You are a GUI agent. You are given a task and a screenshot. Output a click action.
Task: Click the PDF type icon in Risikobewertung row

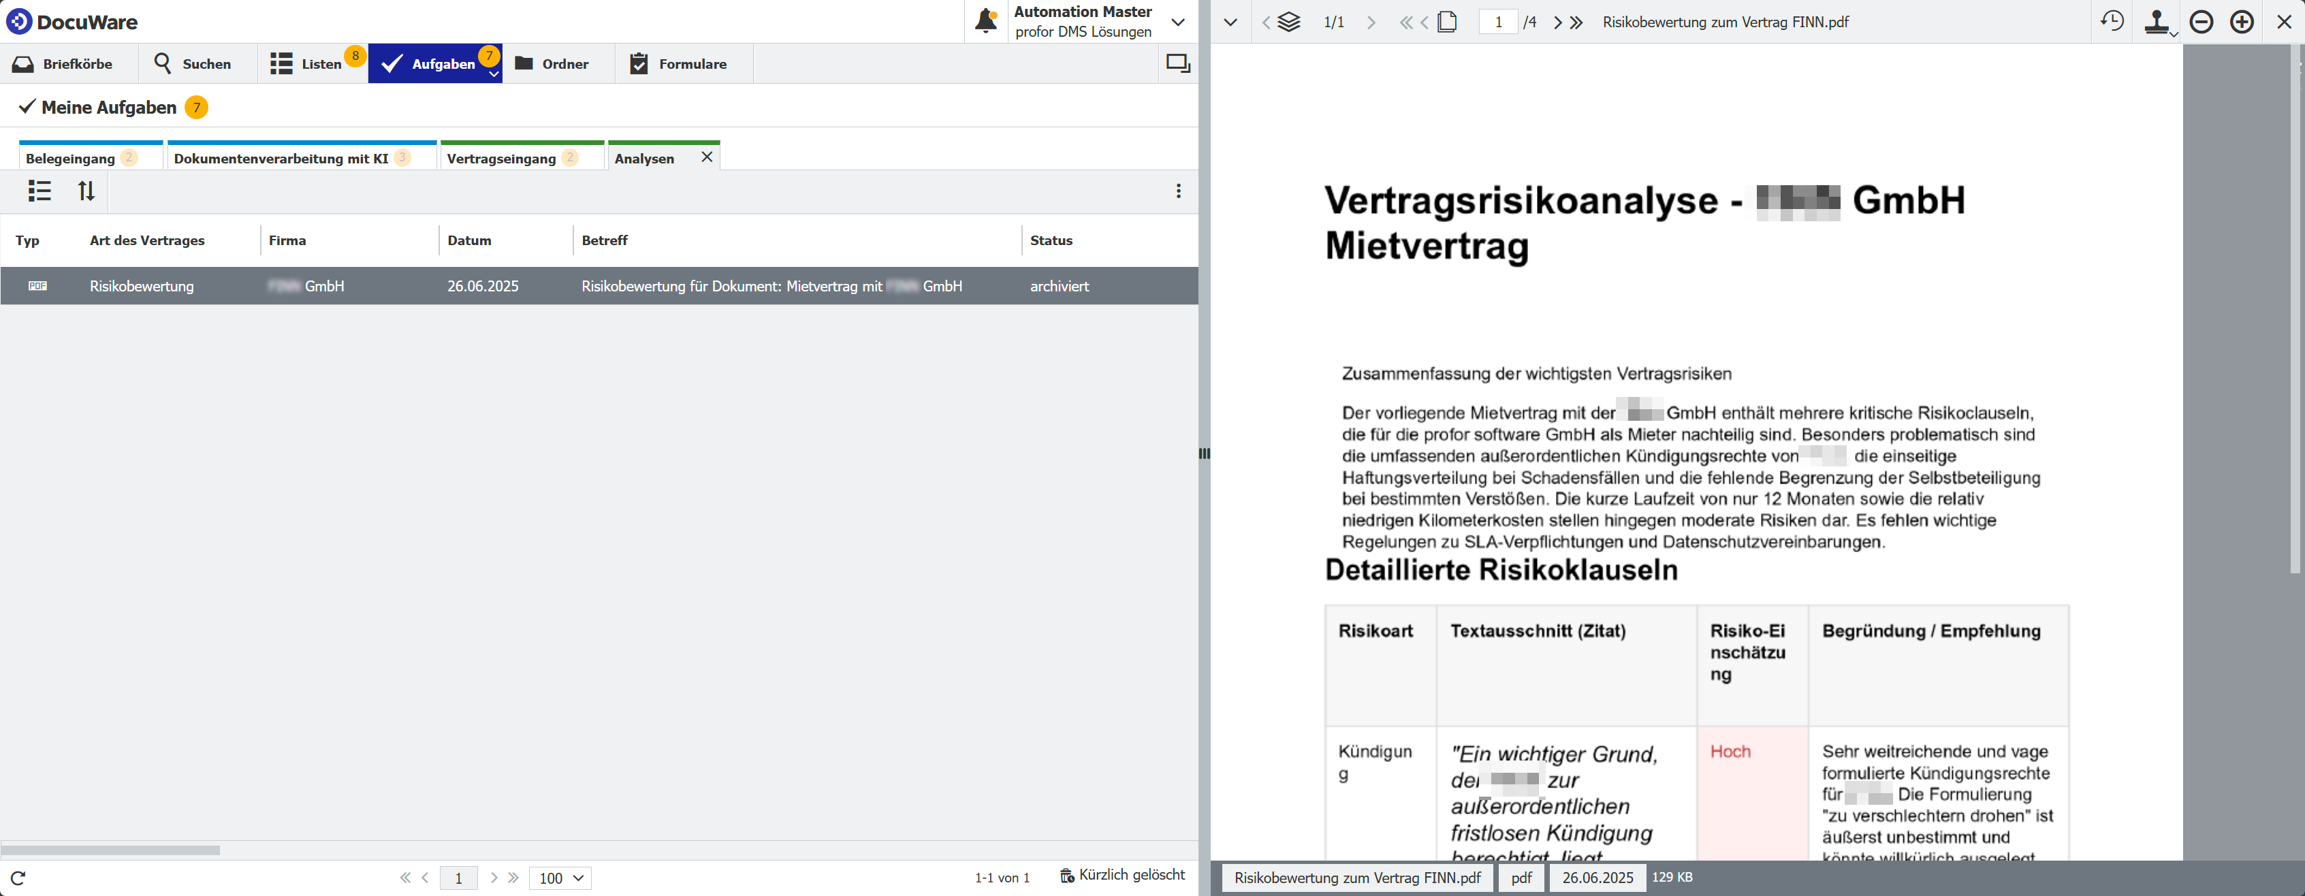coord(37,285)
